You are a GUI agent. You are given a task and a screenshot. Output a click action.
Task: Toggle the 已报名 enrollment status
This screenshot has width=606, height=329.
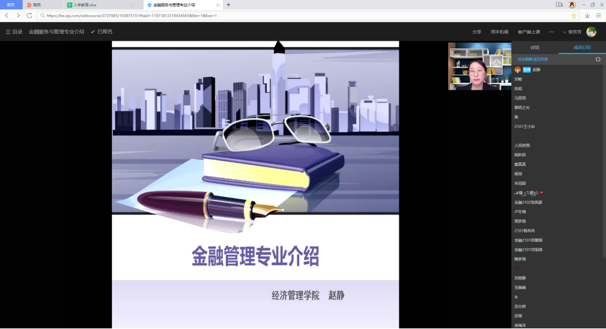tap(101, 31)
